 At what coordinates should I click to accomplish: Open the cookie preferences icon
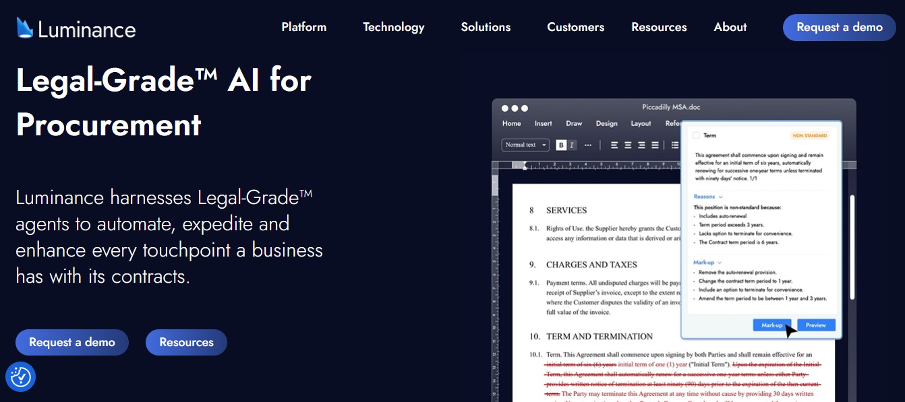click(x=20, y=377)
